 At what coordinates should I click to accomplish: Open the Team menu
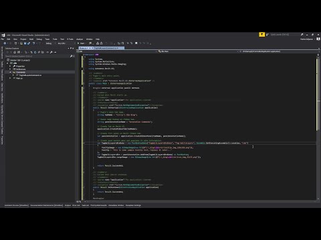pos(47,39)
